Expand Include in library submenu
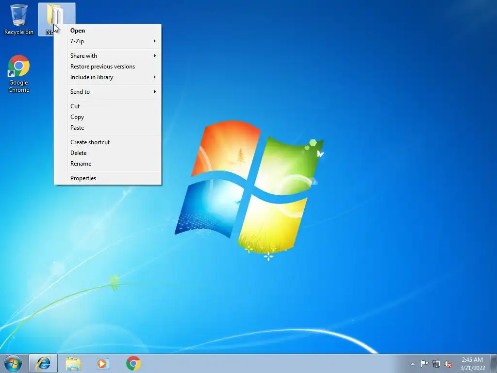The image size is (497, 373). 108,77
